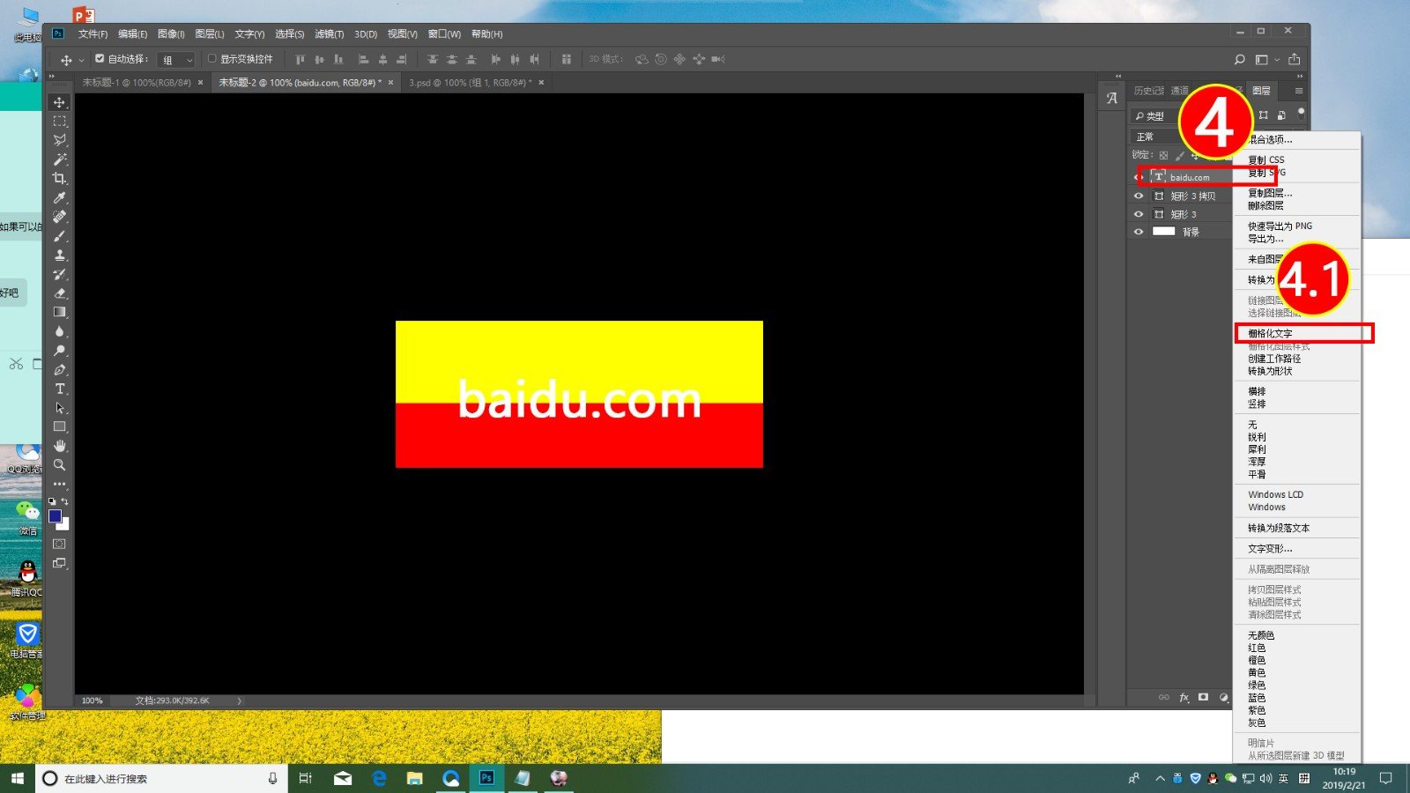1410x793 pixels.
Task: Click the foreground color swatch
Action: pyautogui.click(x=55, y=516)
